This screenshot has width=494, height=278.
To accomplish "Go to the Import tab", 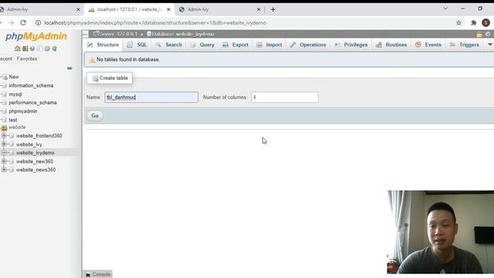I will pyautogui.click(x=269, y=45).
